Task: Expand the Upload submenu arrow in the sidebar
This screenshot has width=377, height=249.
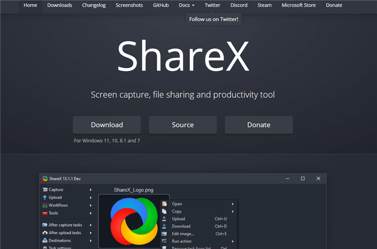Action: [90, 198]
